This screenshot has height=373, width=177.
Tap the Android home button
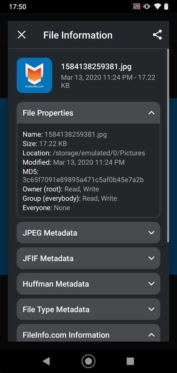pos(88,361)
